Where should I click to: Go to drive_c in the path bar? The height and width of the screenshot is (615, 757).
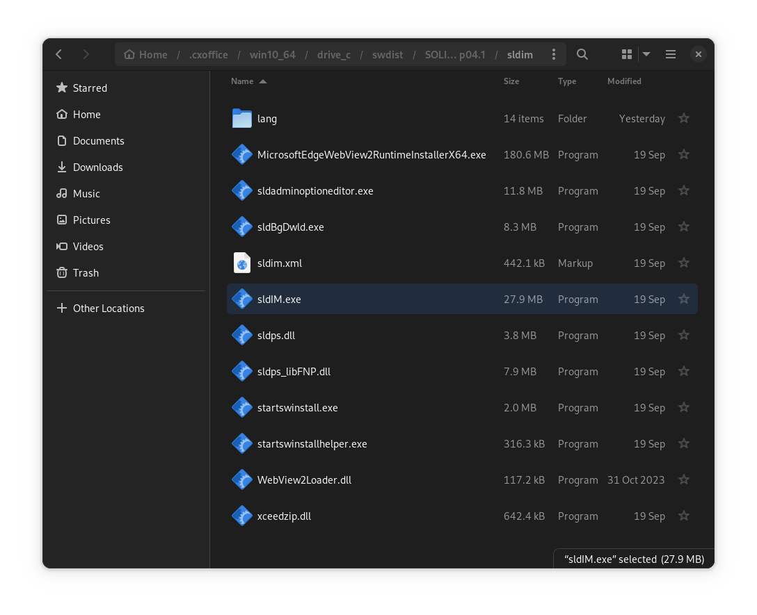click(333, 54)
